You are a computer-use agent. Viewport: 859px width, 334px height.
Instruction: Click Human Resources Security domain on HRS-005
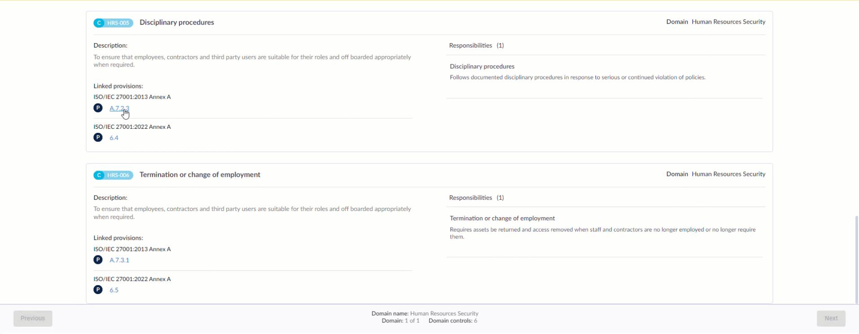click(x=728, y=22)
